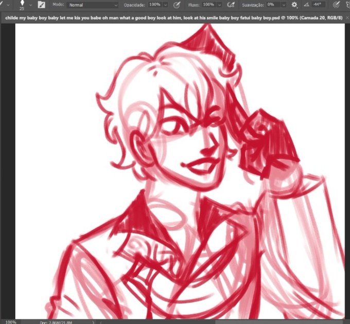
Task: Expand the Opacidade slider arrow
Action: coord(165,5)
